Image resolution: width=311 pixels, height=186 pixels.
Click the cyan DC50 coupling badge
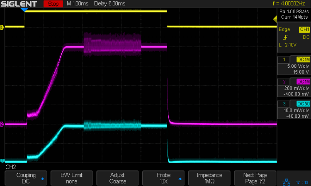coord(303,104)
